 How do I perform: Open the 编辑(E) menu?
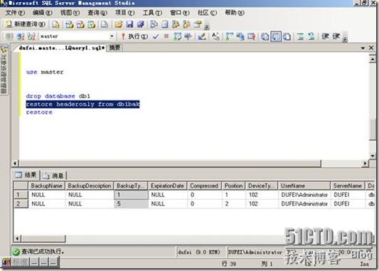point(43,13)
